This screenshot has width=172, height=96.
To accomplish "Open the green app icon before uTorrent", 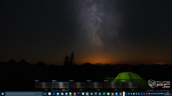I will click(x=104, y=94).
